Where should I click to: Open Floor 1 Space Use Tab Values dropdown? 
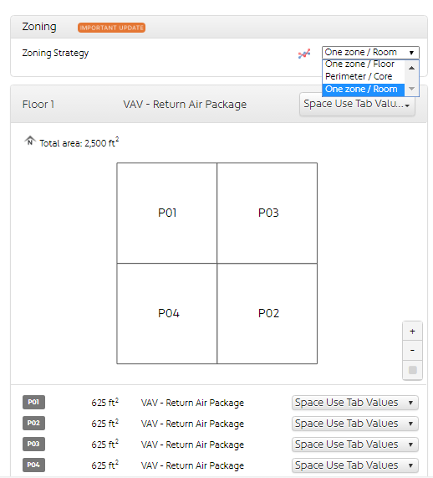[357, 105]
